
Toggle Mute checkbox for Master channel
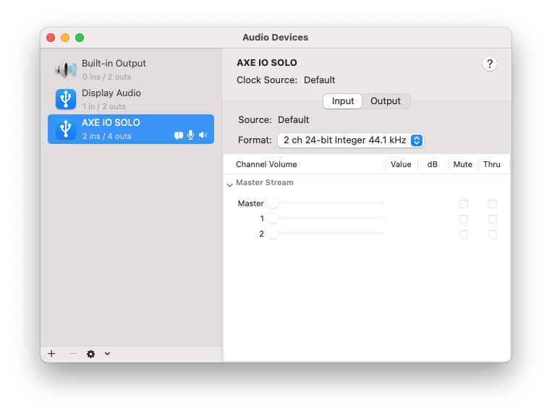pos(464,204)
